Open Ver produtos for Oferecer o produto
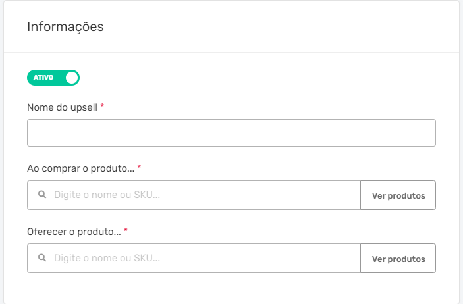Image resolution: width=463 pixels, height=304 pixels. (398, 258)
